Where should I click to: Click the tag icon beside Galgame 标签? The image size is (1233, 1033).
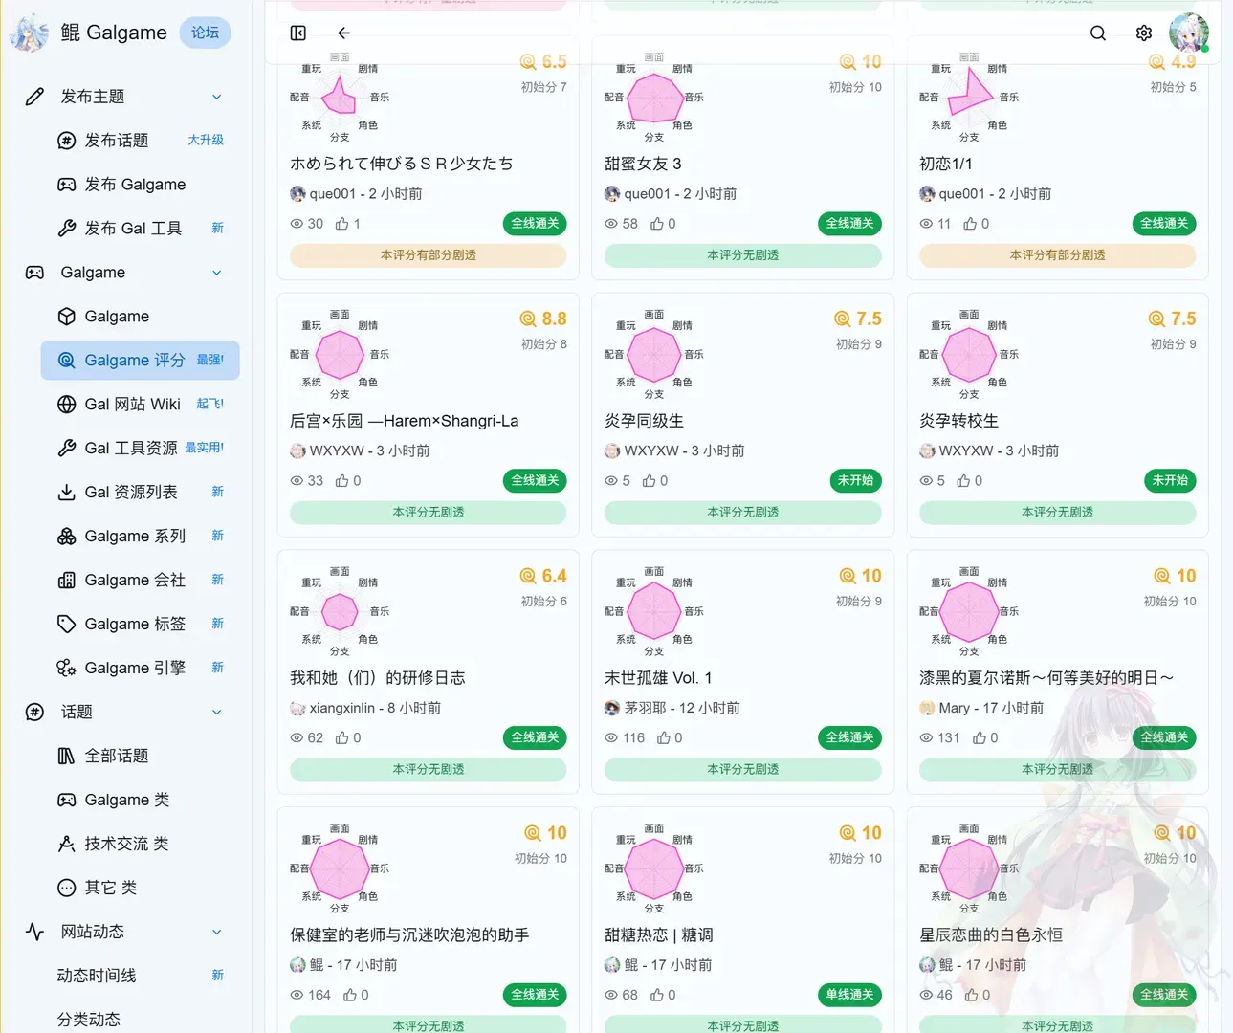pyautogui.click(x=67, y=625)
